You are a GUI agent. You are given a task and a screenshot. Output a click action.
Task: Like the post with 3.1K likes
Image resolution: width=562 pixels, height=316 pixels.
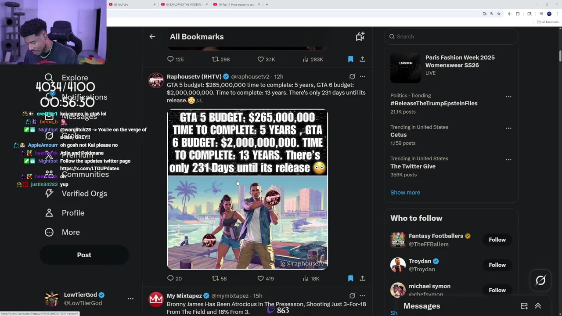point(266,59)
